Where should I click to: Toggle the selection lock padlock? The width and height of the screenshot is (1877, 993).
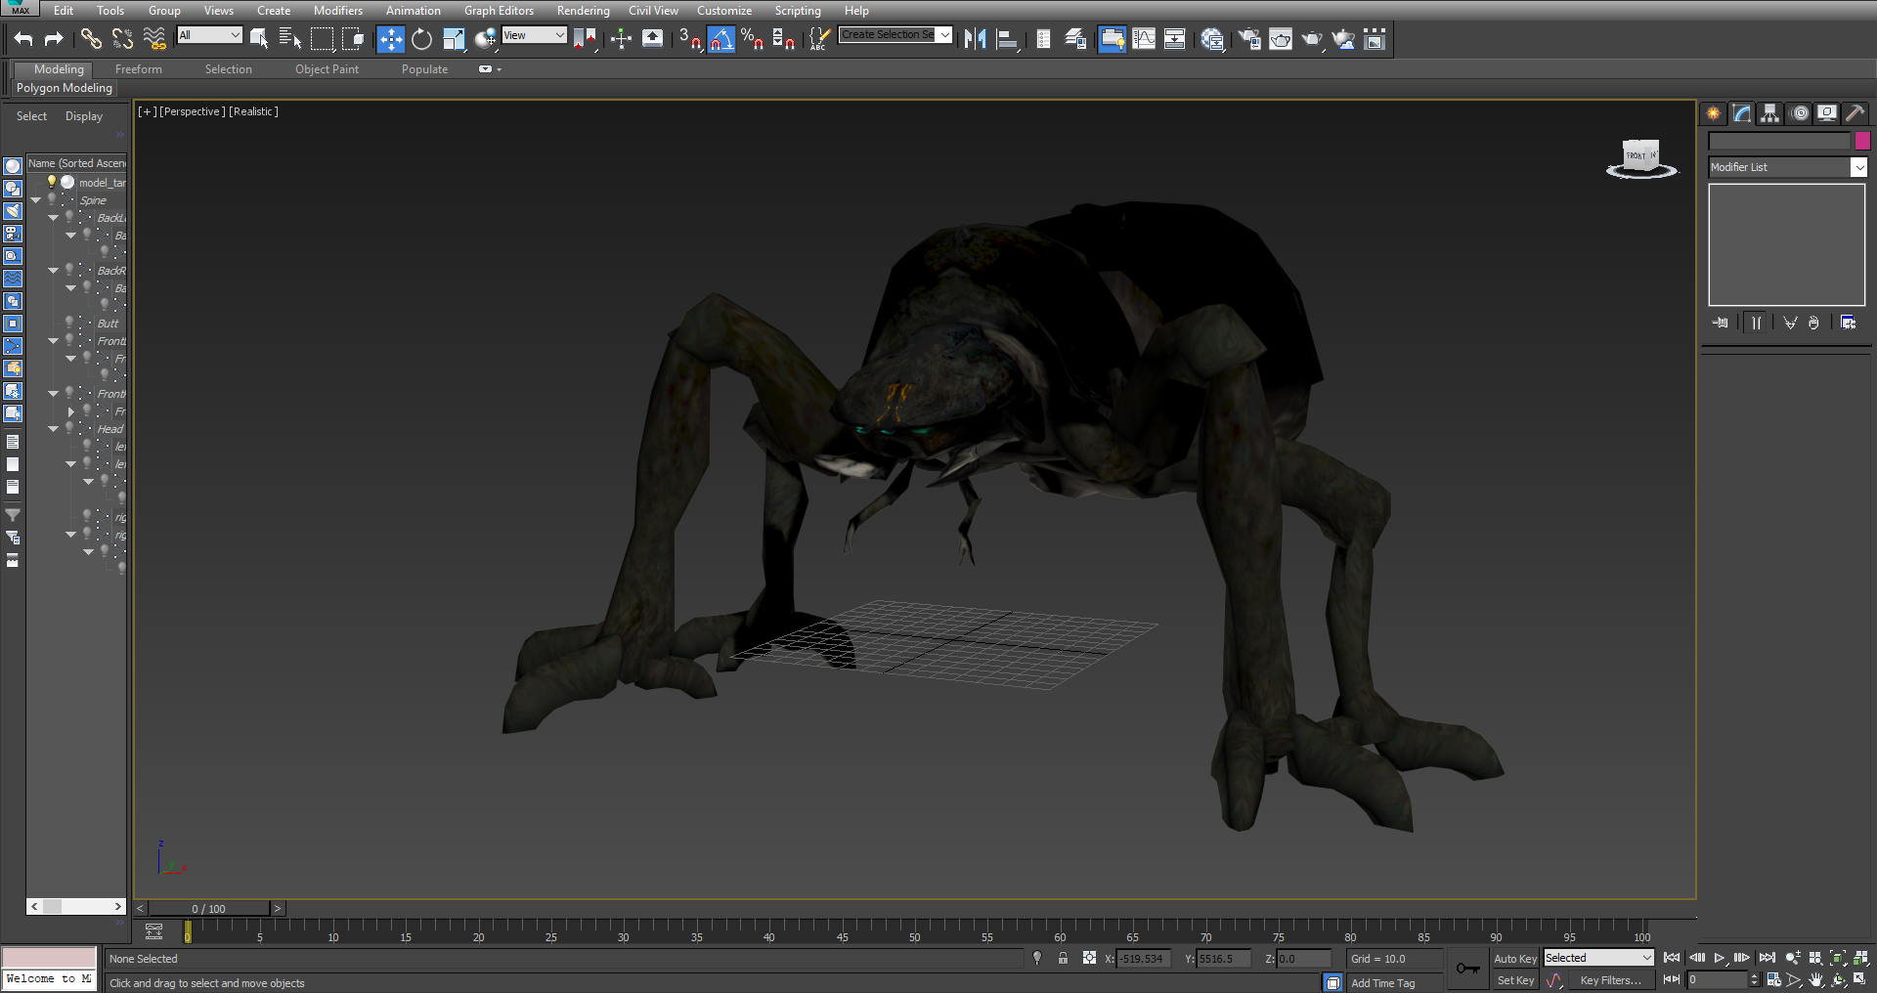click(x=1063, y=959)
